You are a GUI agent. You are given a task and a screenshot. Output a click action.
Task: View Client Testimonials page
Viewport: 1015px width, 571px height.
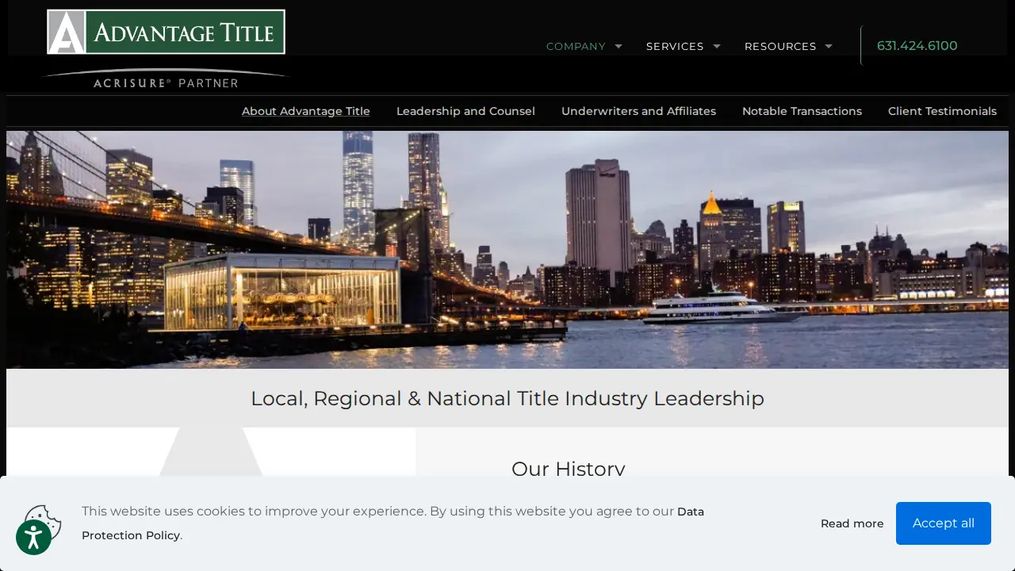click(x=942, y=111)
